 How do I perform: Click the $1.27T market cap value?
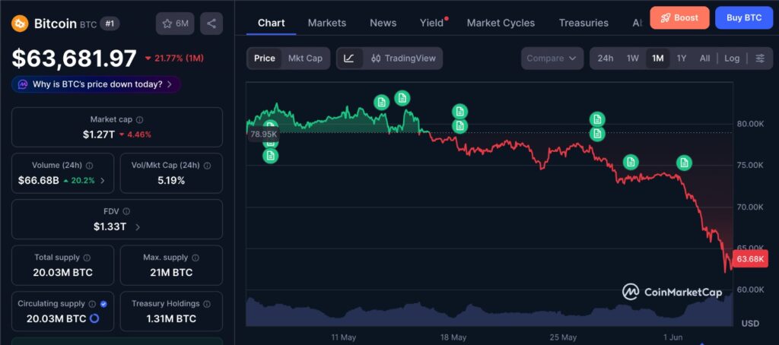[98, 135]
